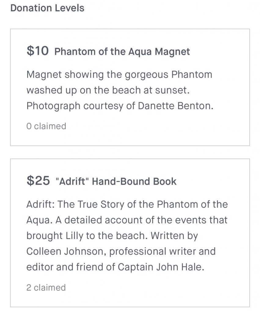The image size is (260, 313).
Task: Click the line "washed up on the beach at sunset"
Action: pyautogui.click(x=108, y=90)
